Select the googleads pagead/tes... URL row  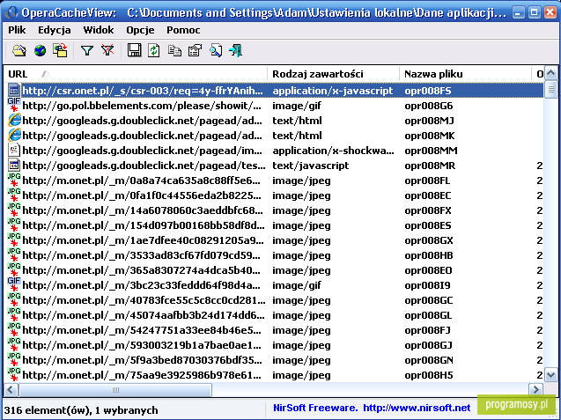point(144,166)
